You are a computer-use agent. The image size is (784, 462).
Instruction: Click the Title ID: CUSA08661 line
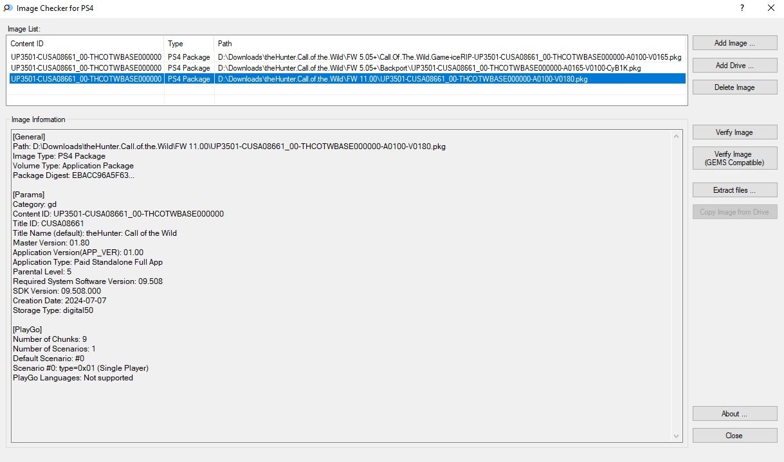[x=48, y=224]
